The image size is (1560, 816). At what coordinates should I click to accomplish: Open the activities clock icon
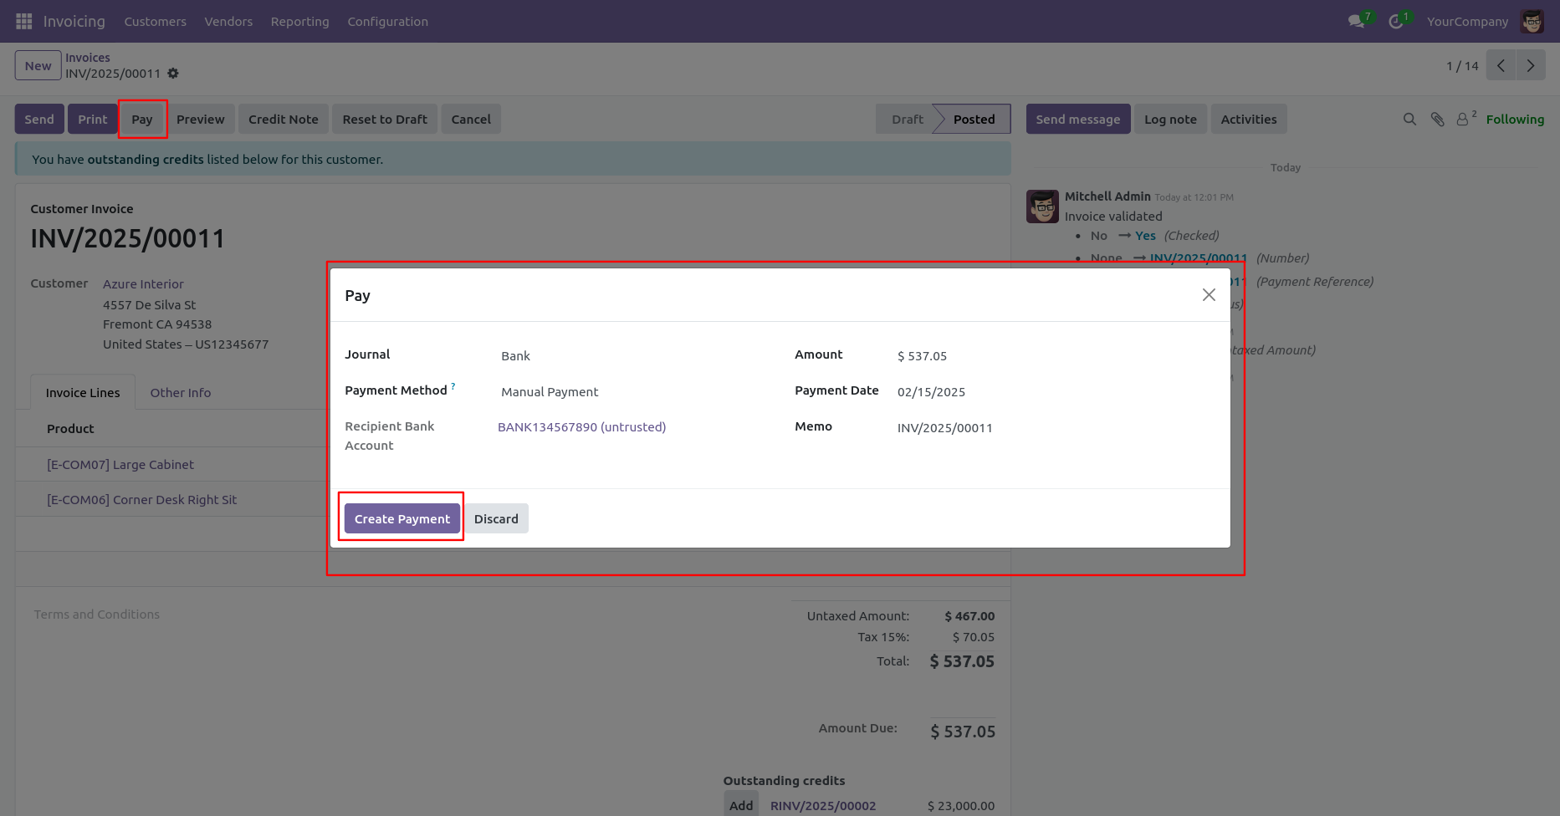tap(1395, 21)
